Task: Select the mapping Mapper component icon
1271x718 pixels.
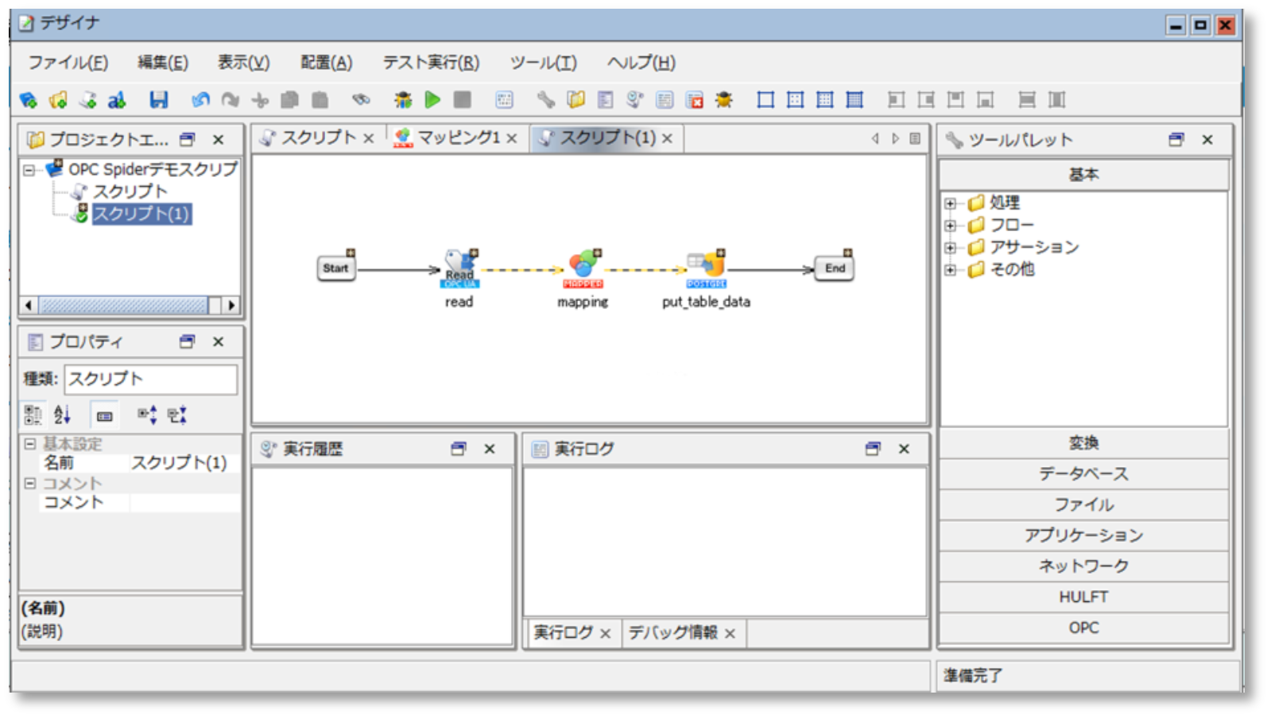Action: (583, 268)
